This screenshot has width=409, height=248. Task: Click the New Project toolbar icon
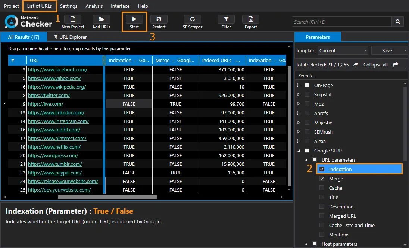pyautogui.click(x=73, y=19)
